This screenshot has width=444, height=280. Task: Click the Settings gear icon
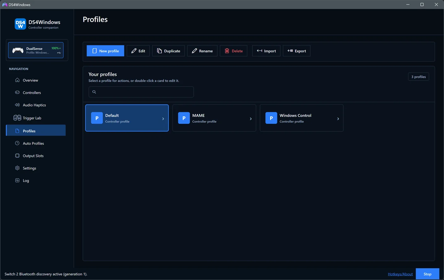point(17,168)
